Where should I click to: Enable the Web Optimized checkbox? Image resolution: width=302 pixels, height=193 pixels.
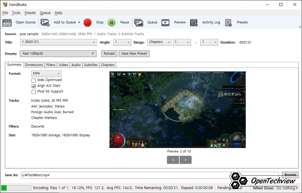coord(33,80)
